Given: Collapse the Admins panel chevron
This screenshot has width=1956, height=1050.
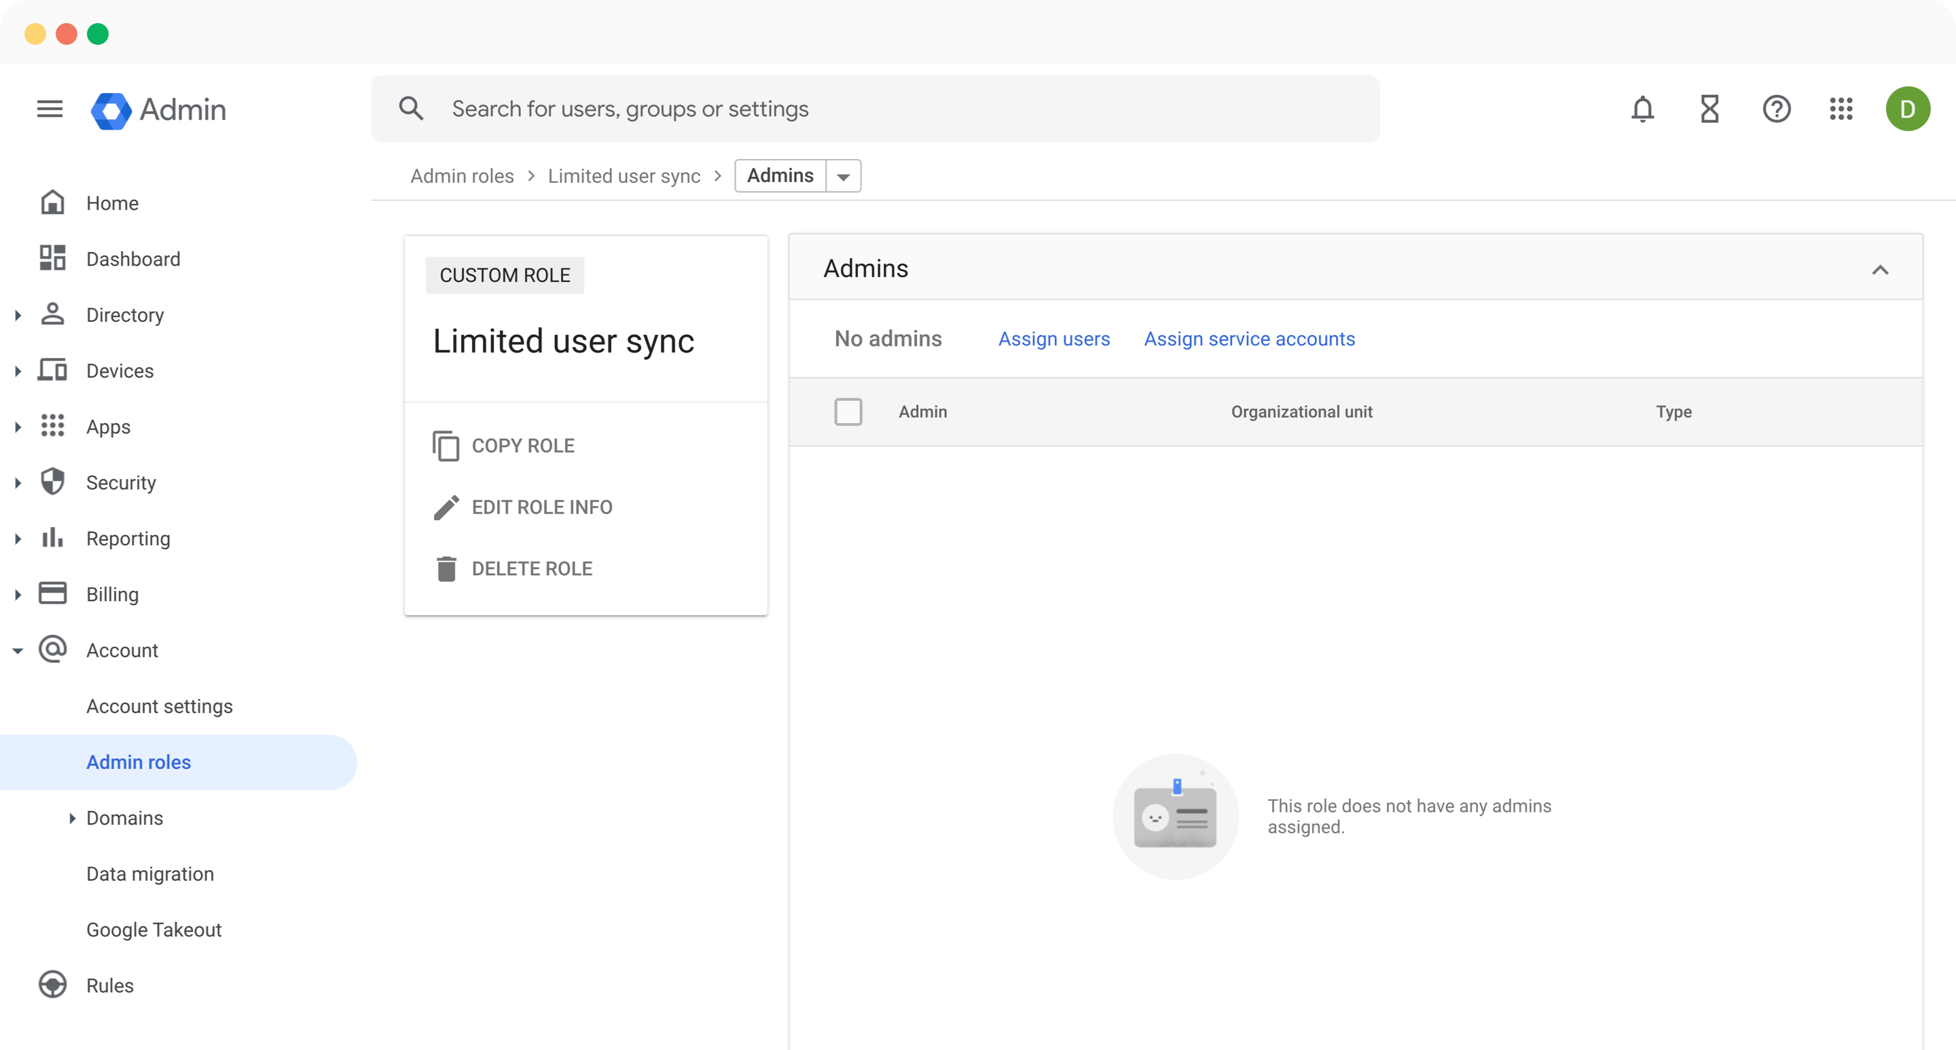Looking at the screenshot, I should point(1880,270).
